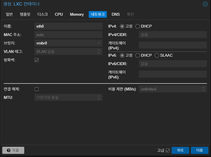Select IPv4 고정 radio button
The width and height of the screenshot is (211, 157).
122,26
